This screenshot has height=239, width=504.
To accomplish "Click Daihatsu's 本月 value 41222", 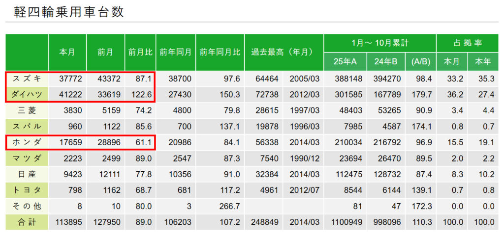I will pyautogui.click(x=67, y=94).
